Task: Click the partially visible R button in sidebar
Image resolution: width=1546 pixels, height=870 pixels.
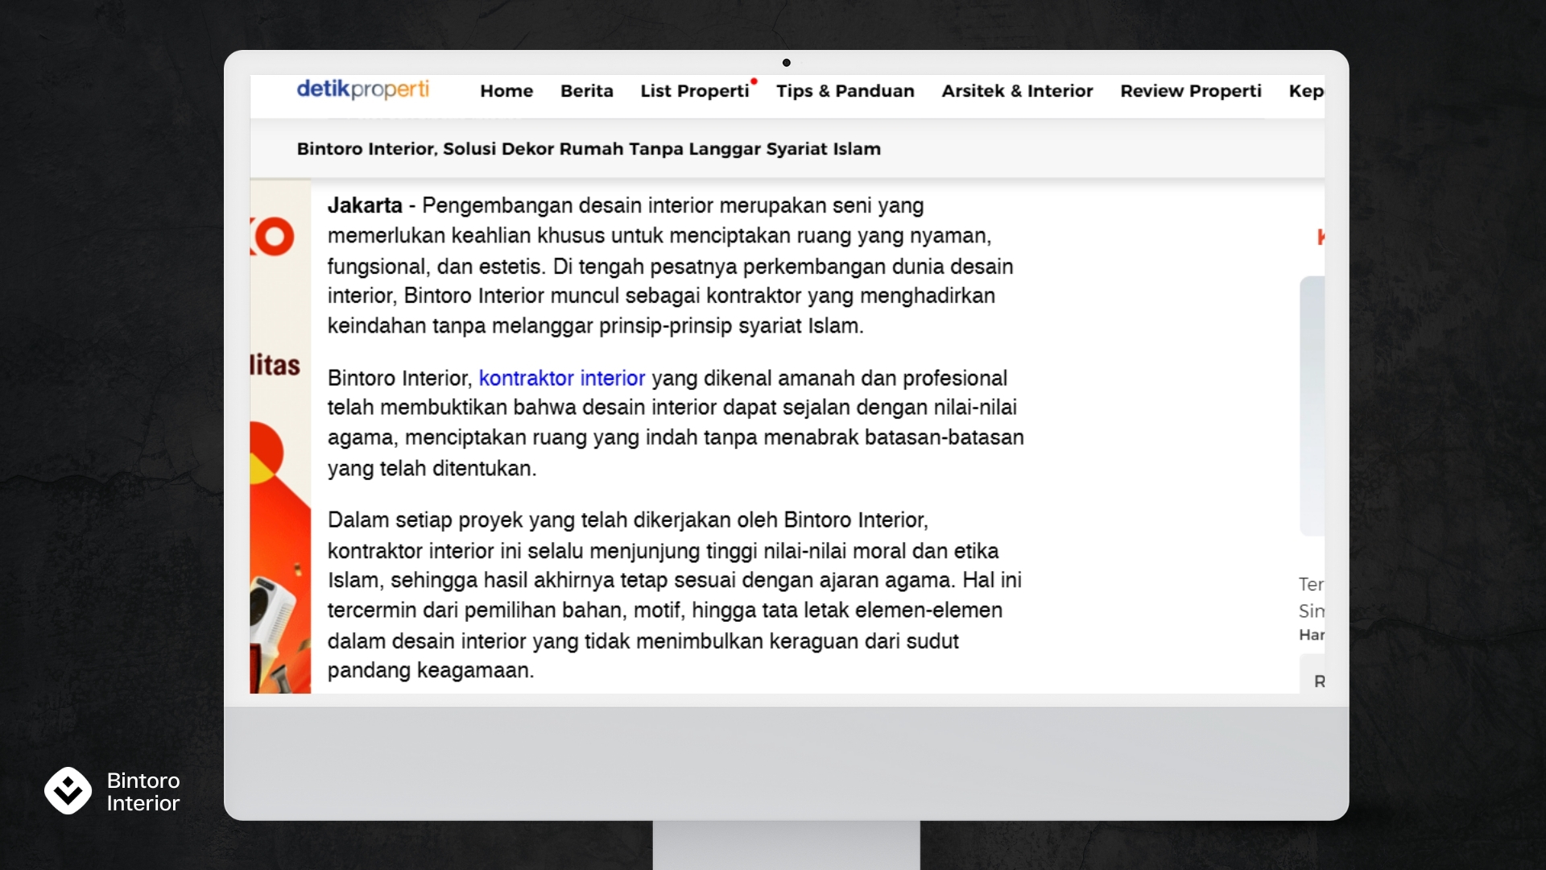Action: point(1317,681)
